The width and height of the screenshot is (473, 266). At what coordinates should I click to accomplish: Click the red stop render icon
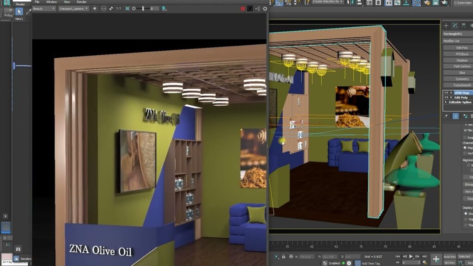[x=243, y=8]
